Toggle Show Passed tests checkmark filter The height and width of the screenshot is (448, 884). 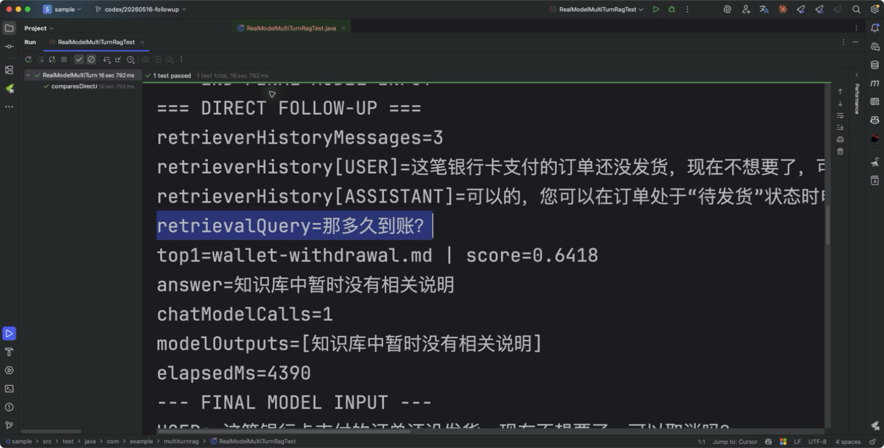[x=79, y=60]
